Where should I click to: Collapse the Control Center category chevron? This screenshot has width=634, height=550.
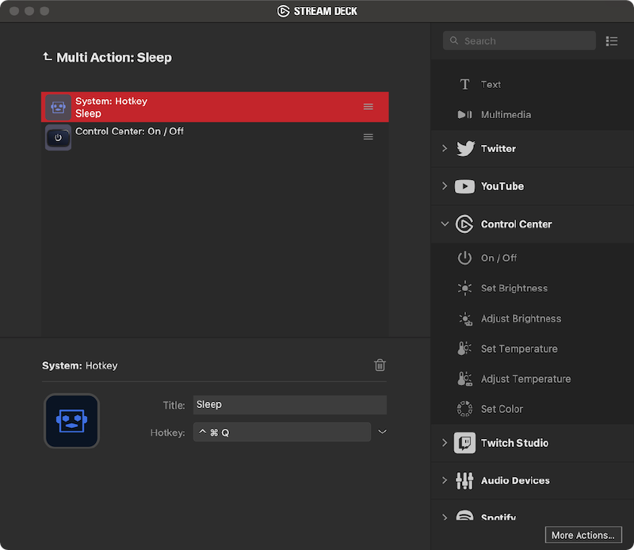tap(445, 223)
